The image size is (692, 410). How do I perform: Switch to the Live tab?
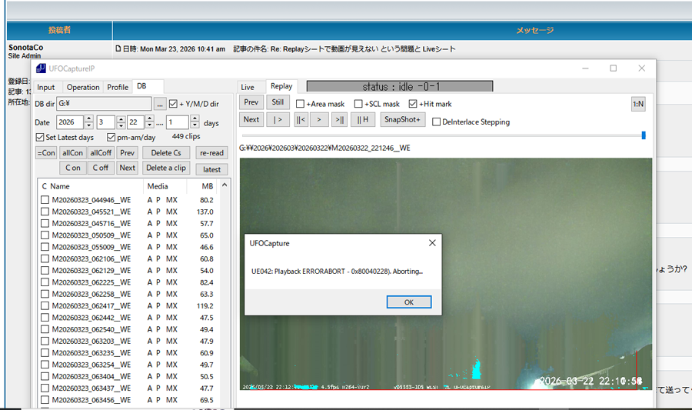point(248,88)
